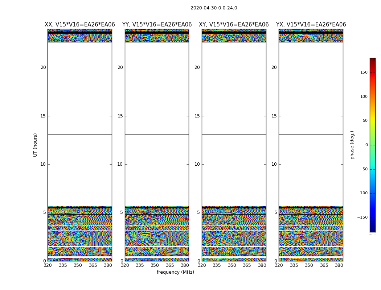The image size is (381, 290).
Task: Click the phase colorbar
Action: [x=372, y=145]
